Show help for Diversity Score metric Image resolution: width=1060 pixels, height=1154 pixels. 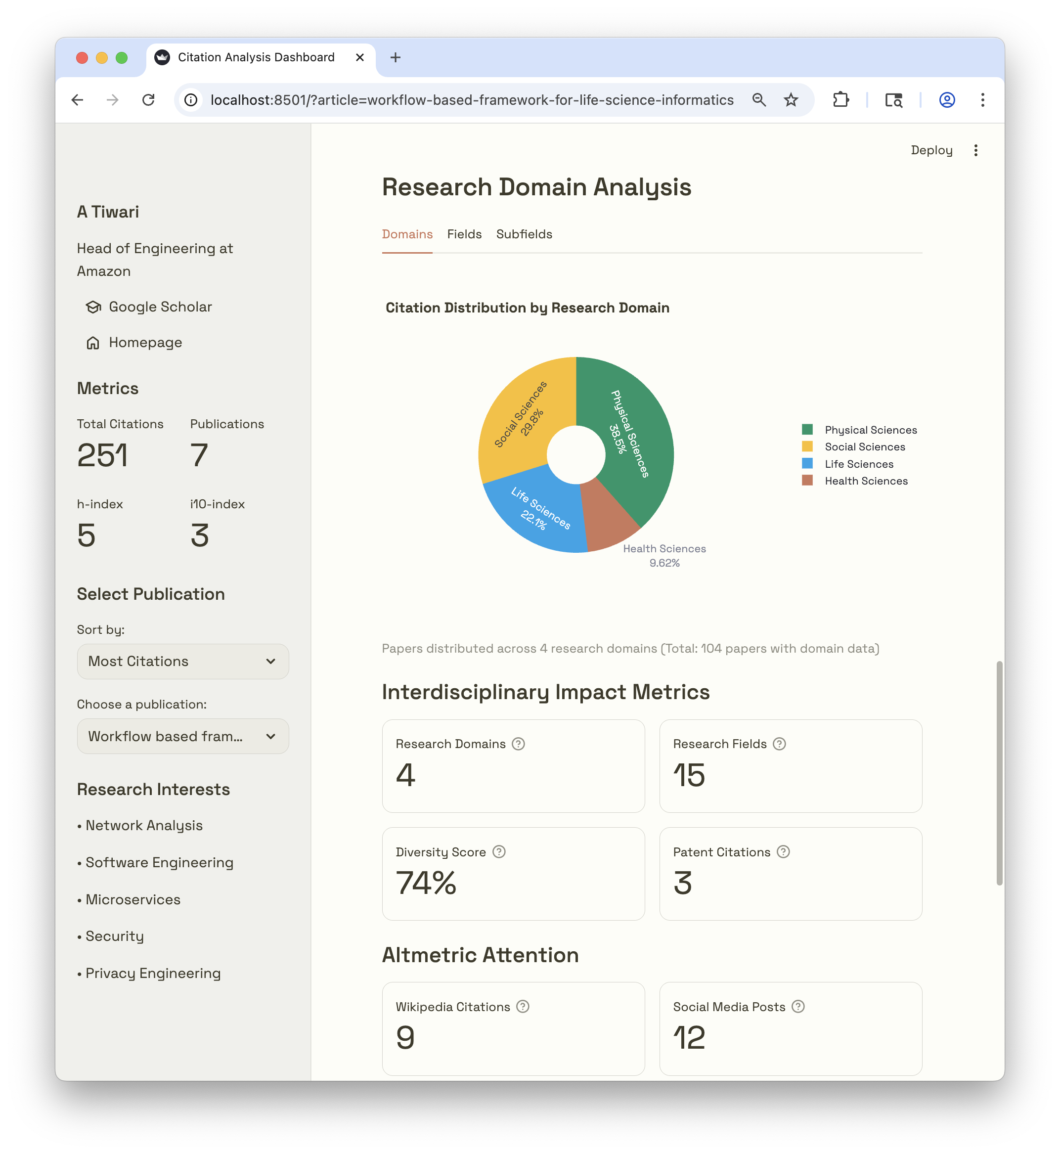click(499, 852)
